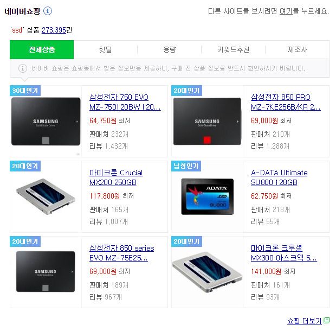Select the 전체상품 tab
Viewport: 336px width, 331px height.
(x=42, y=49)
